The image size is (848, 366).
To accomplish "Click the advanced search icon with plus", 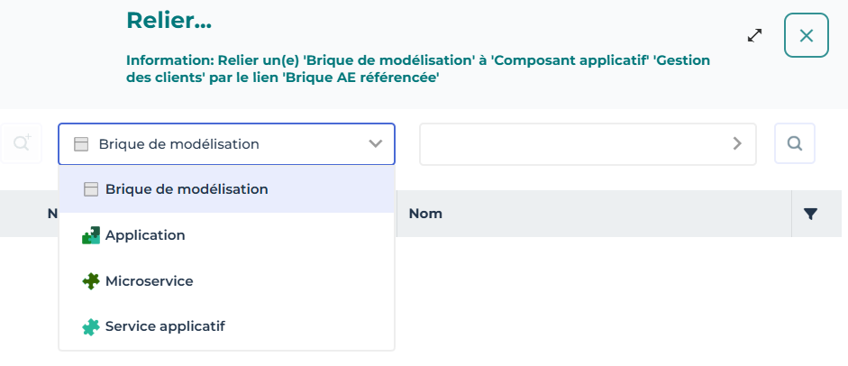I will point(21,143).
